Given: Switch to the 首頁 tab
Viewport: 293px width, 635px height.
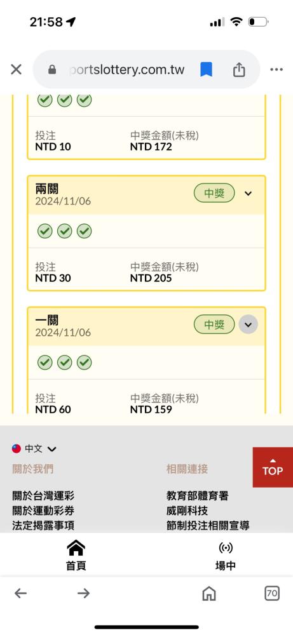Looking at the screenshot, I should click(76, 555).
